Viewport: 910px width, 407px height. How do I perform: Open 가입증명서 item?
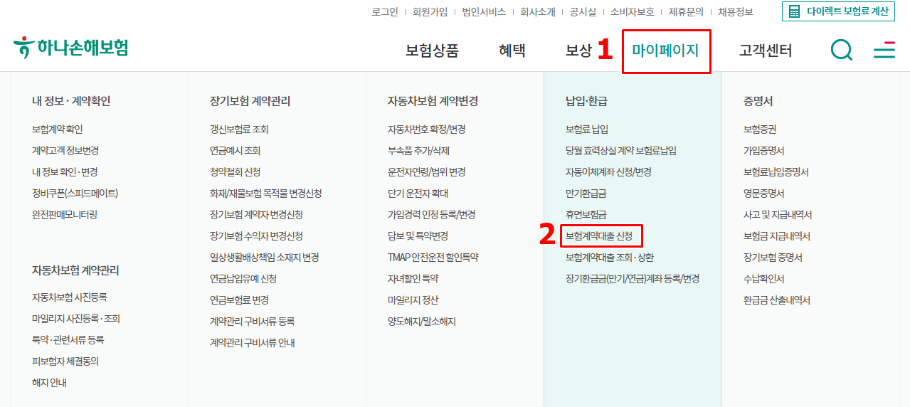[x=764, y=151]
